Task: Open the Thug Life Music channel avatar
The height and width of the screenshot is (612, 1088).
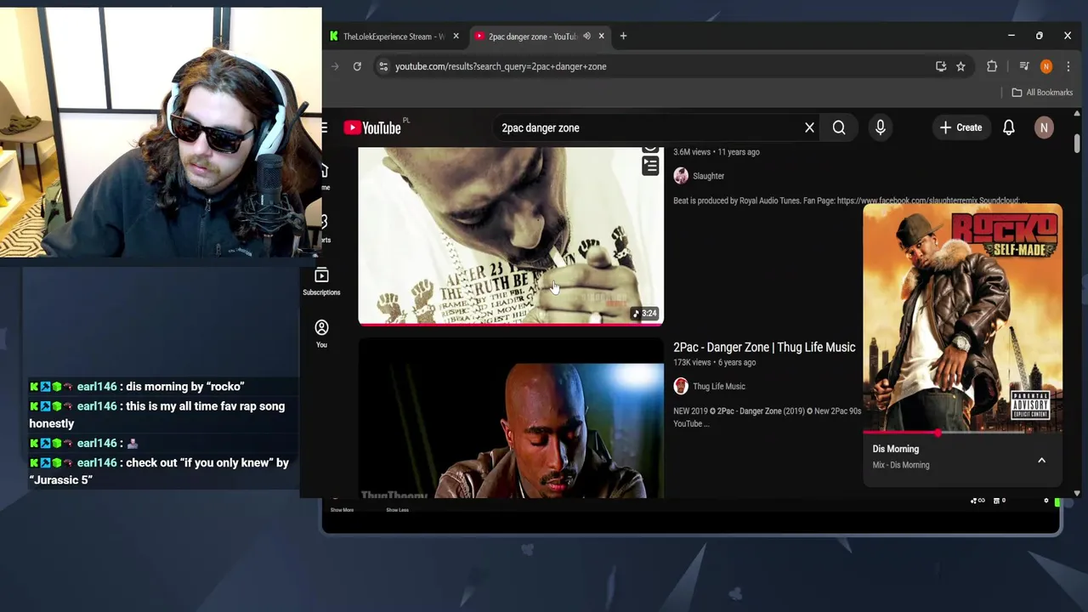Action: click(x=681, y=386)
